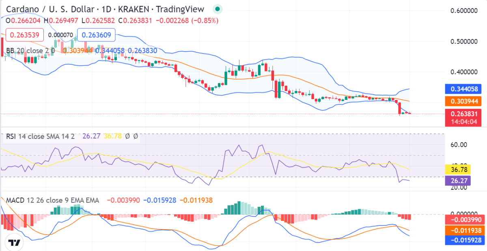The height and width of the screenshot is (251, 487).
Task: Click the RSI SMA value 36.78 in the legend
Action: pos(113,136)
